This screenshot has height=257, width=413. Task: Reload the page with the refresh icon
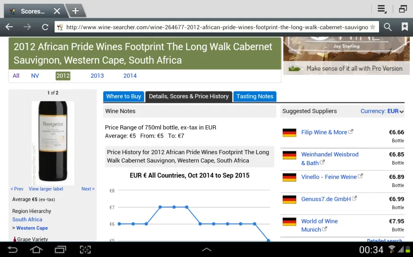[45, 27]
